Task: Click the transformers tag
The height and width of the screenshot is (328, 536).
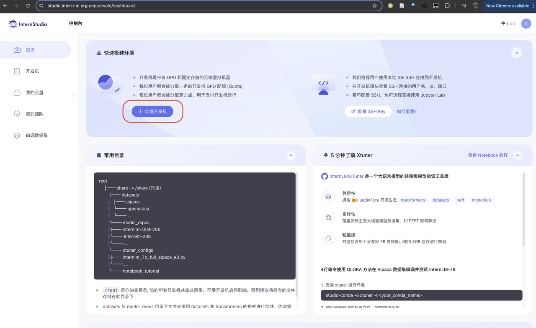Action: click(x=412, y=200)
